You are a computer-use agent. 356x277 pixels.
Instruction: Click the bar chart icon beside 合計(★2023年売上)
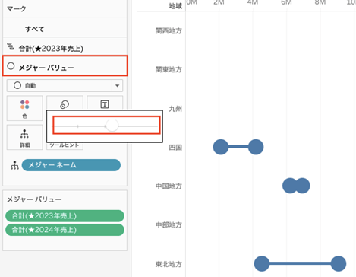11,46
